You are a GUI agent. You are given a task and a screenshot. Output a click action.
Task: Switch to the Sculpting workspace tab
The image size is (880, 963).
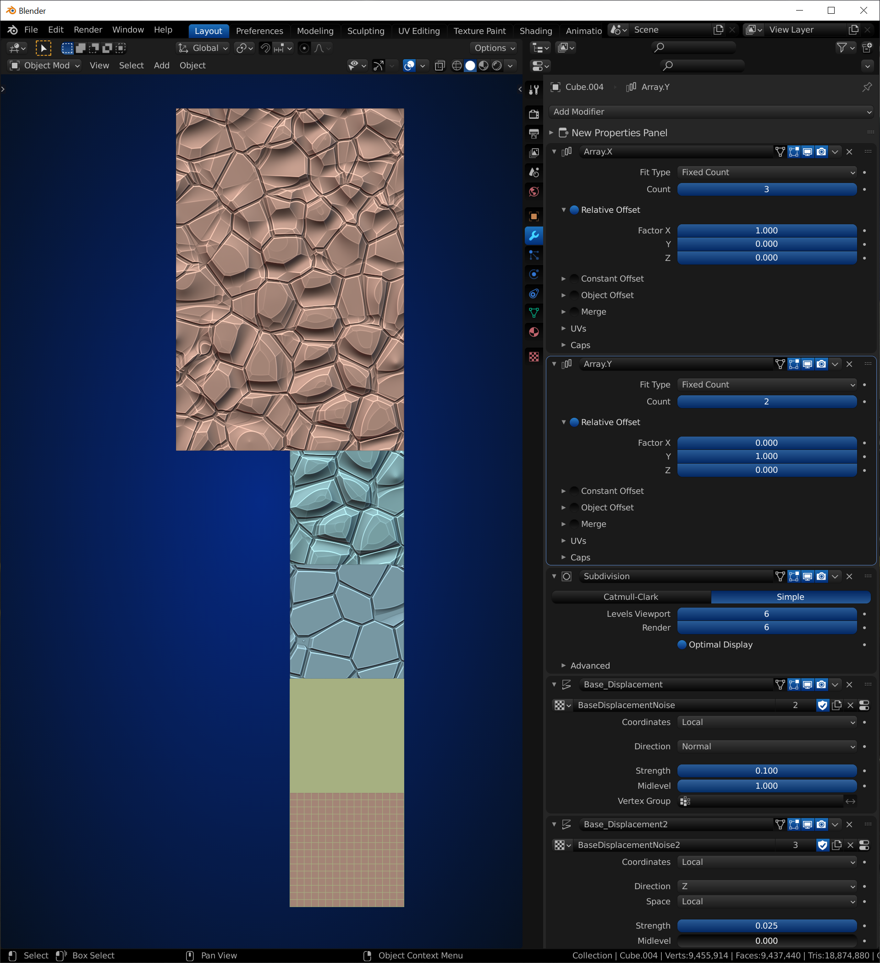pyautogui.click(x=365, y=31)
